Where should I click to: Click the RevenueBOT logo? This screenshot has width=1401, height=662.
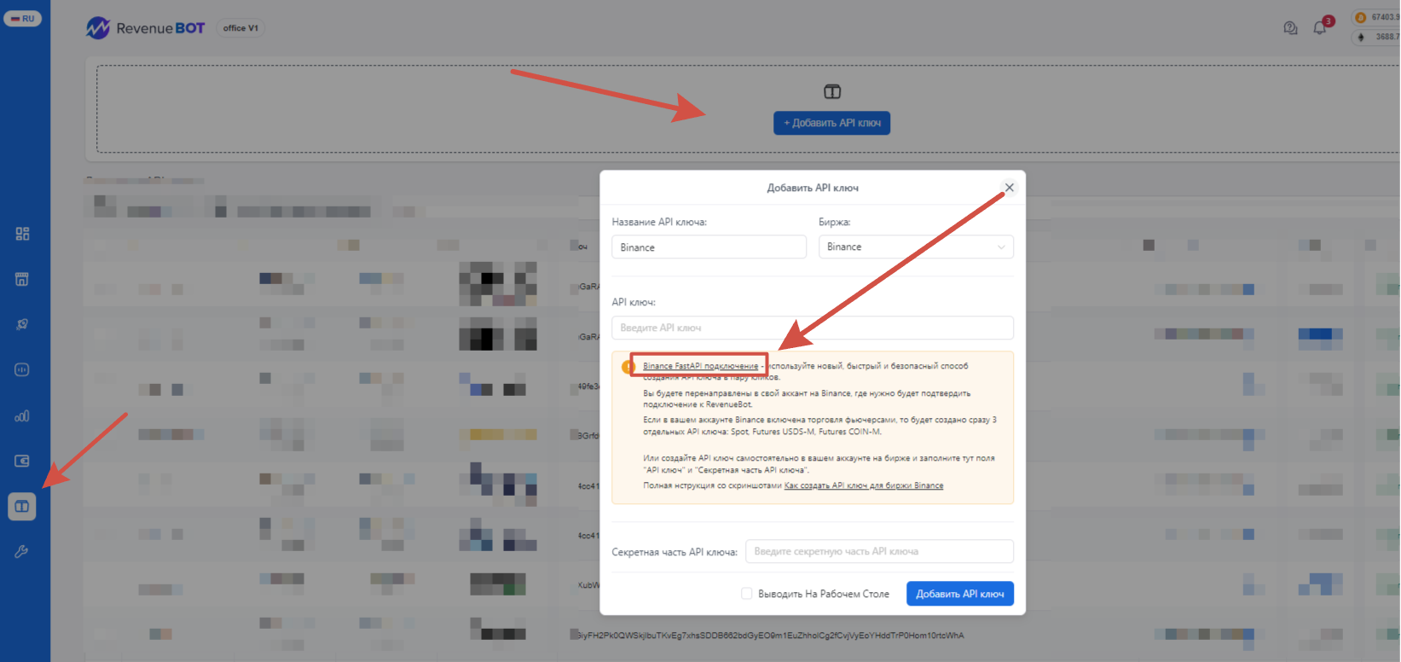145,28
